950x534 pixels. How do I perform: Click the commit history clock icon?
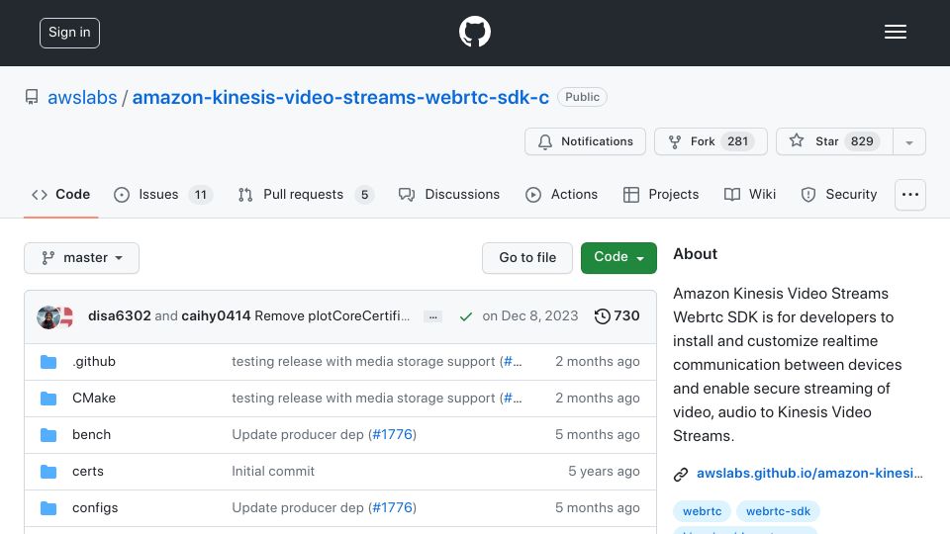click(x=602, y=316)
